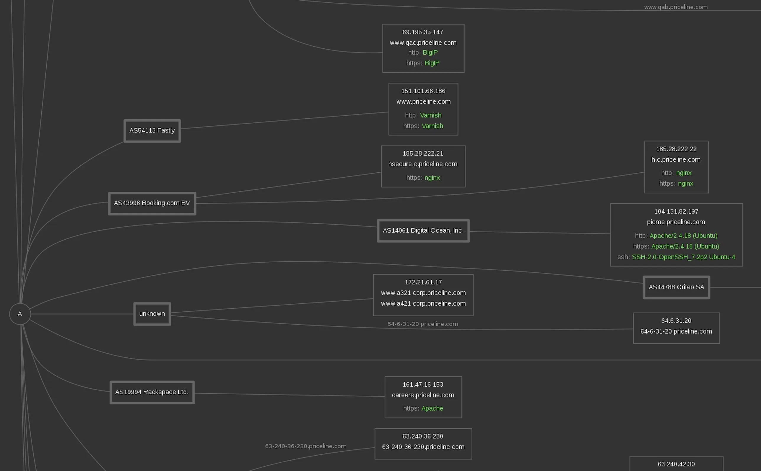Click IP address 172.21.61.17
The height and width of the screenshot is (471, 761).
pyautogui.click(x=423, y=282)
